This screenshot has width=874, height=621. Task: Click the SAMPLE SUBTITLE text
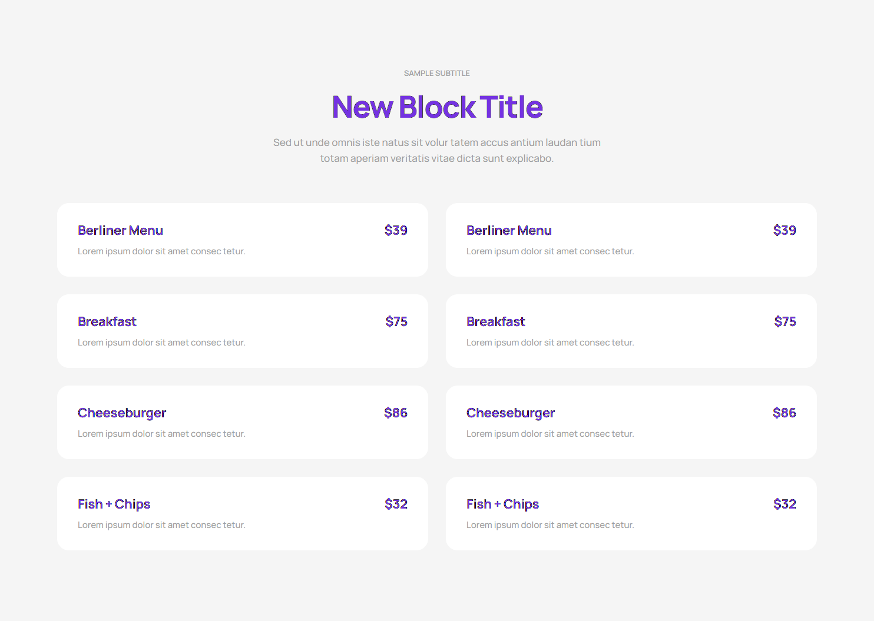tap(436, 74)
